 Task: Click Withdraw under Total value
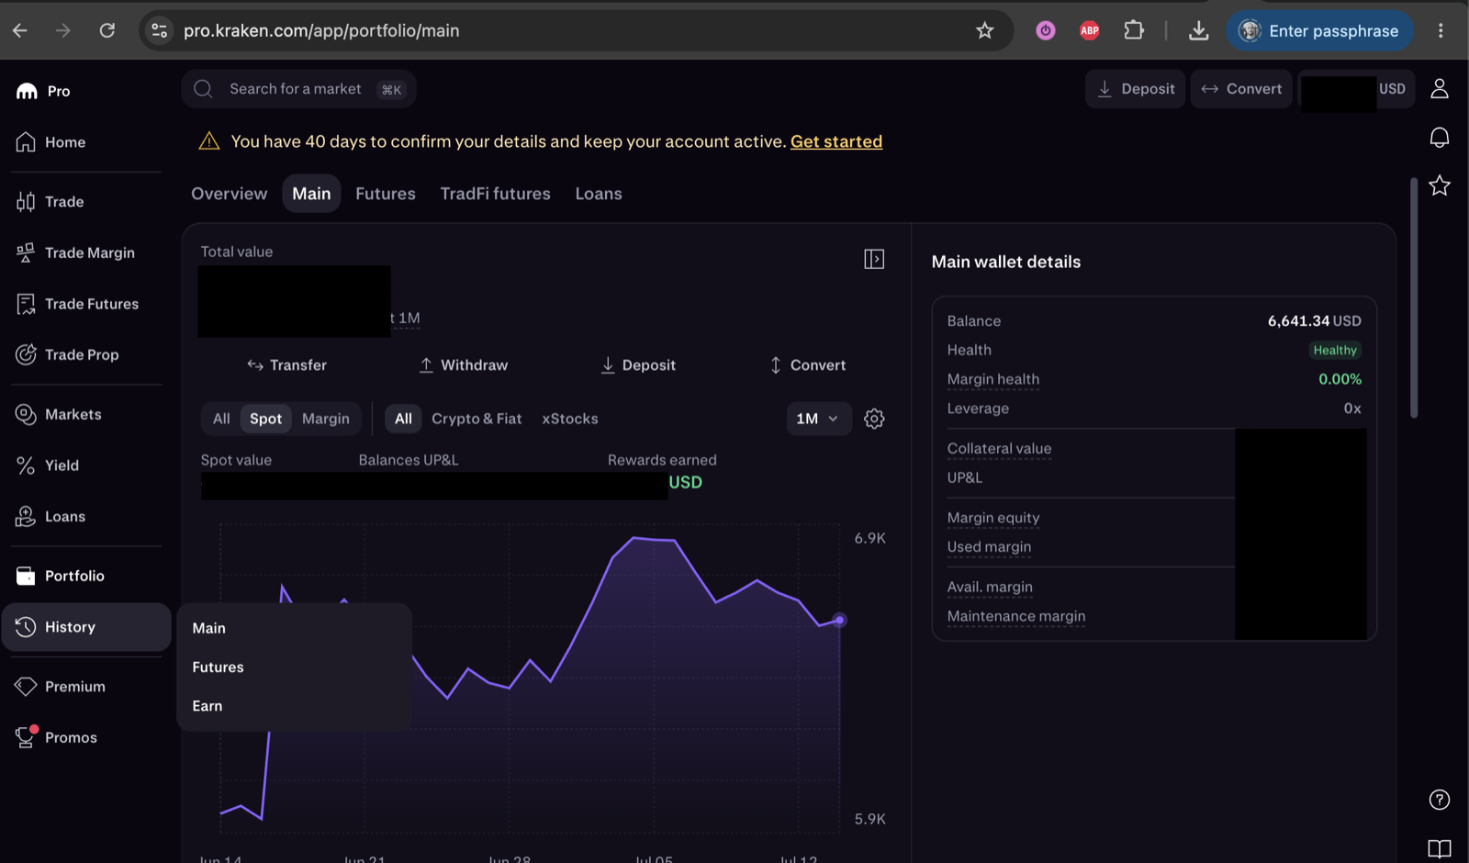[x=463, y=365]
